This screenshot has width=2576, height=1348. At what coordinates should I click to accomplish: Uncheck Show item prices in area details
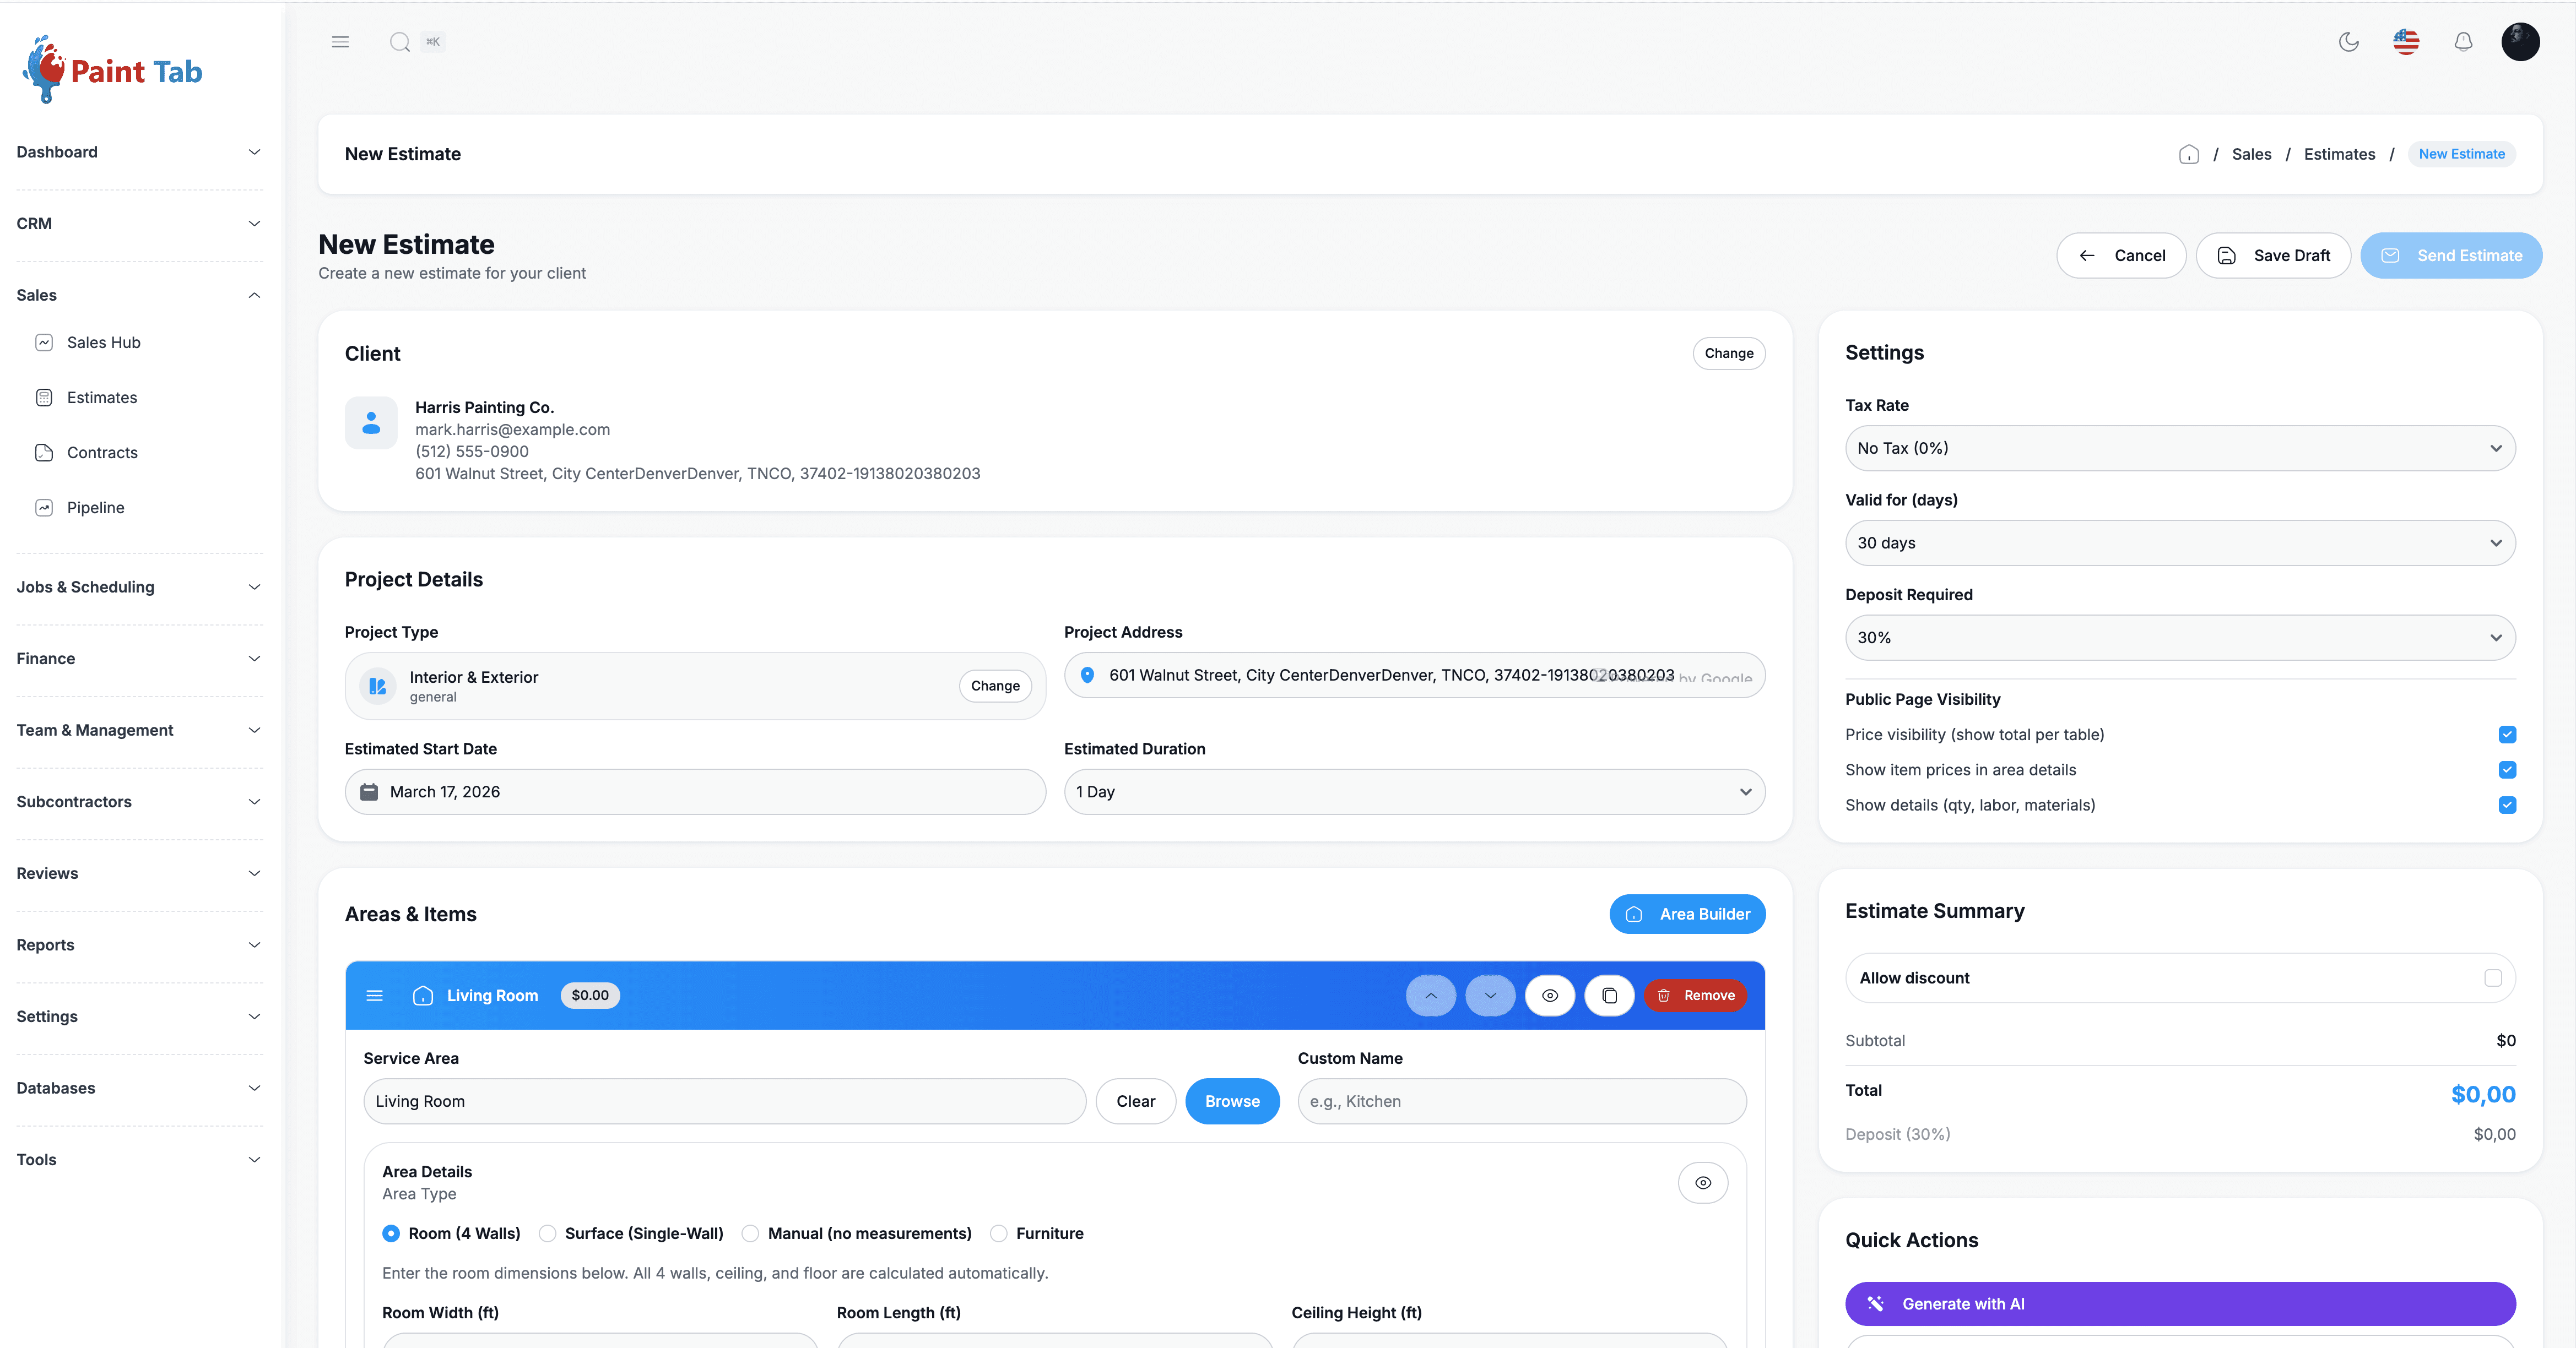click(x=2506, y=769)
